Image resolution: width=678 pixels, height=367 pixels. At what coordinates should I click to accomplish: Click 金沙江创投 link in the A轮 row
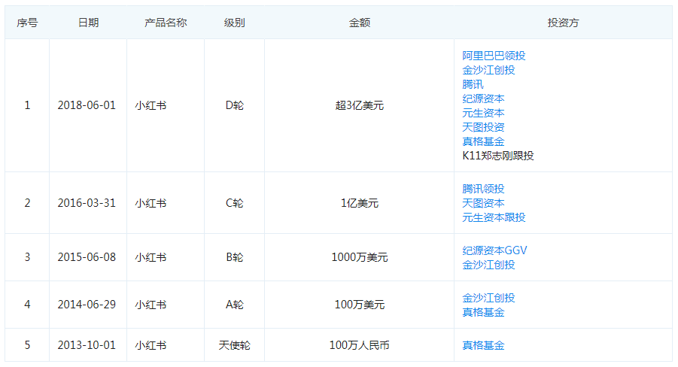click(488, 298)
